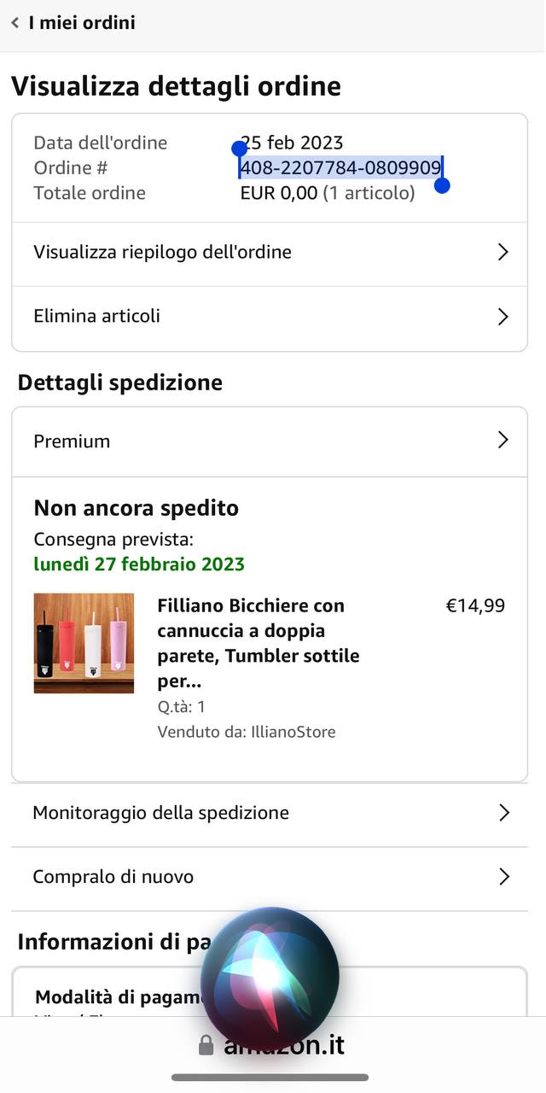The image size is (546, 1093).
Task: Open Elimina articoli row chevron
Action: [x=502, y=317]
